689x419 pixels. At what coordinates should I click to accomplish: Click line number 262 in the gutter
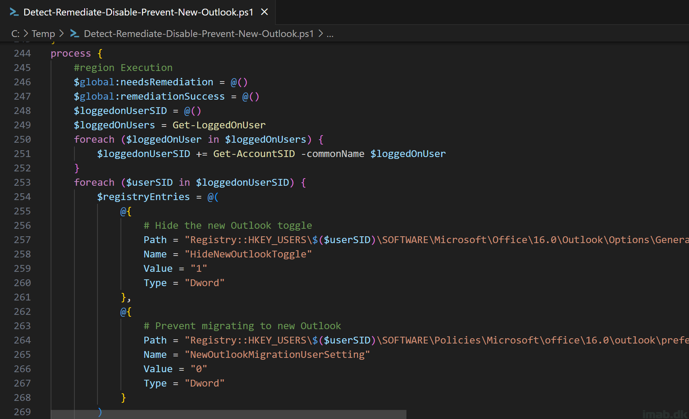[x=22, y=311]
